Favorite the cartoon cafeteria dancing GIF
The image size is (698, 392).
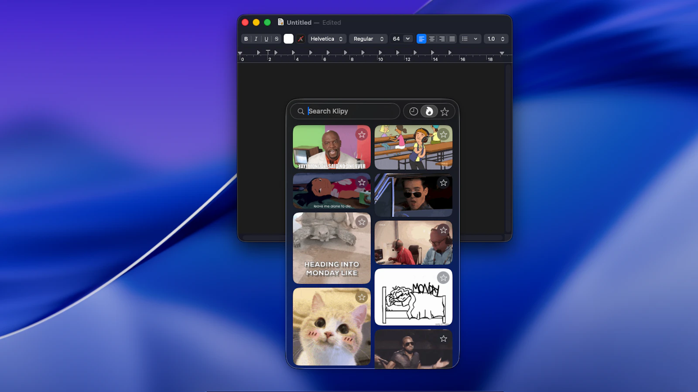pyautogui.click(x=443, y=135)
